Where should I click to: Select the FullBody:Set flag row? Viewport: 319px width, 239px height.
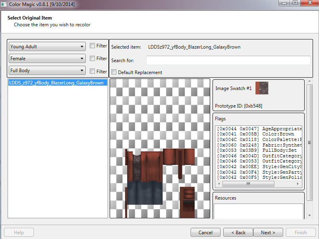[259, 151]
